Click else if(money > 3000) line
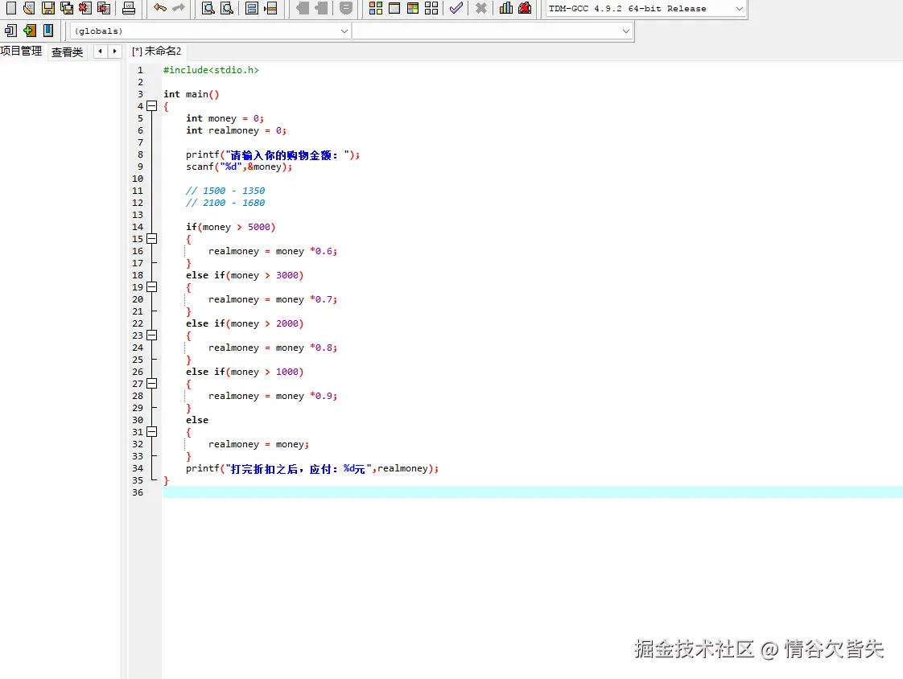Screen dimensions: 903x679 [244, 275]
